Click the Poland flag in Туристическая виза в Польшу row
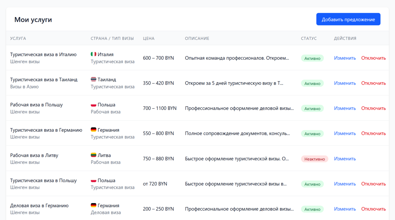Screen dimensions: 395x220 point(94,180)
